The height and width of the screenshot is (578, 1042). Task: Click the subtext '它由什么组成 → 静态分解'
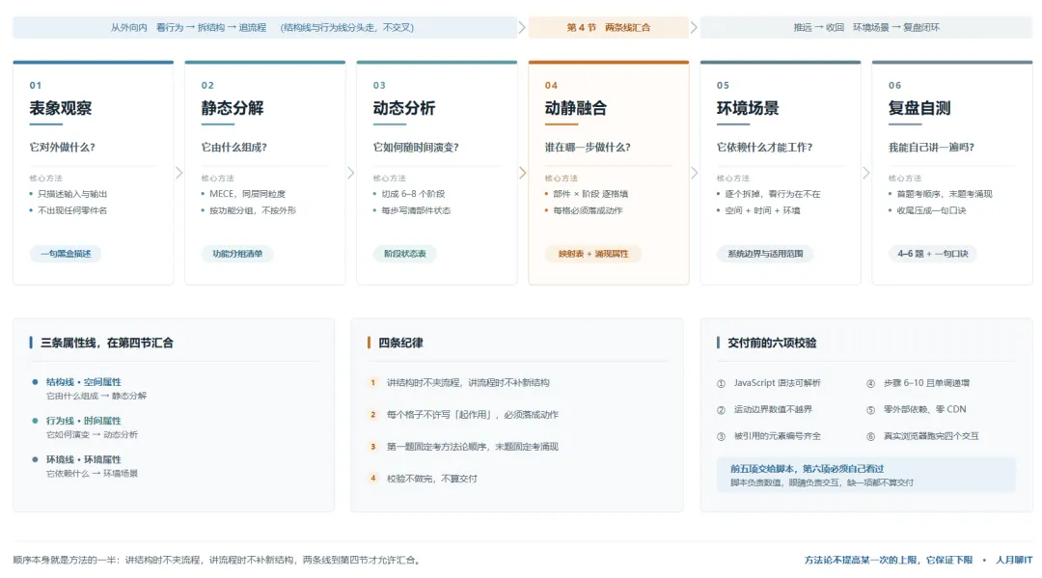96,396
